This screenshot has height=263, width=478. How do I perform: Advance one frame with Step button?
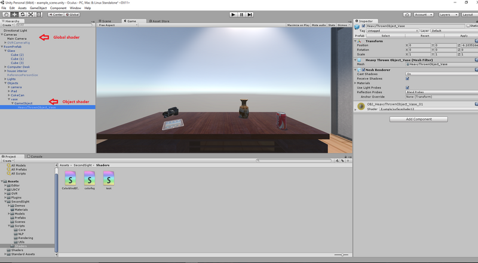point(250,14)
